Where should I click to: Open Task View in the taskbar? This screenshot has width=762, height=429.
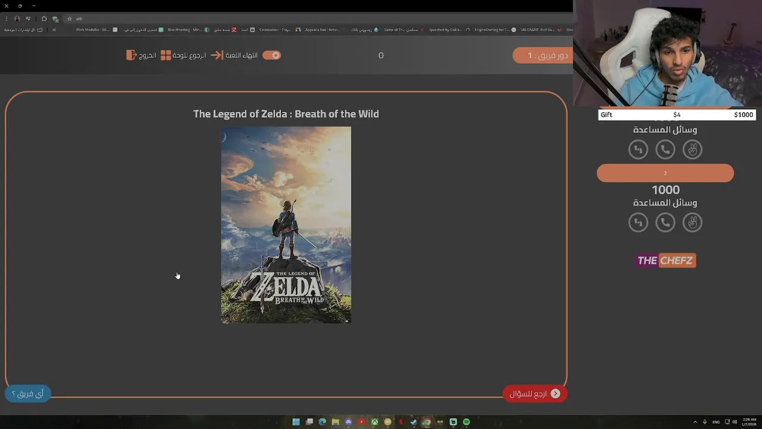click(x=309, y=422)
